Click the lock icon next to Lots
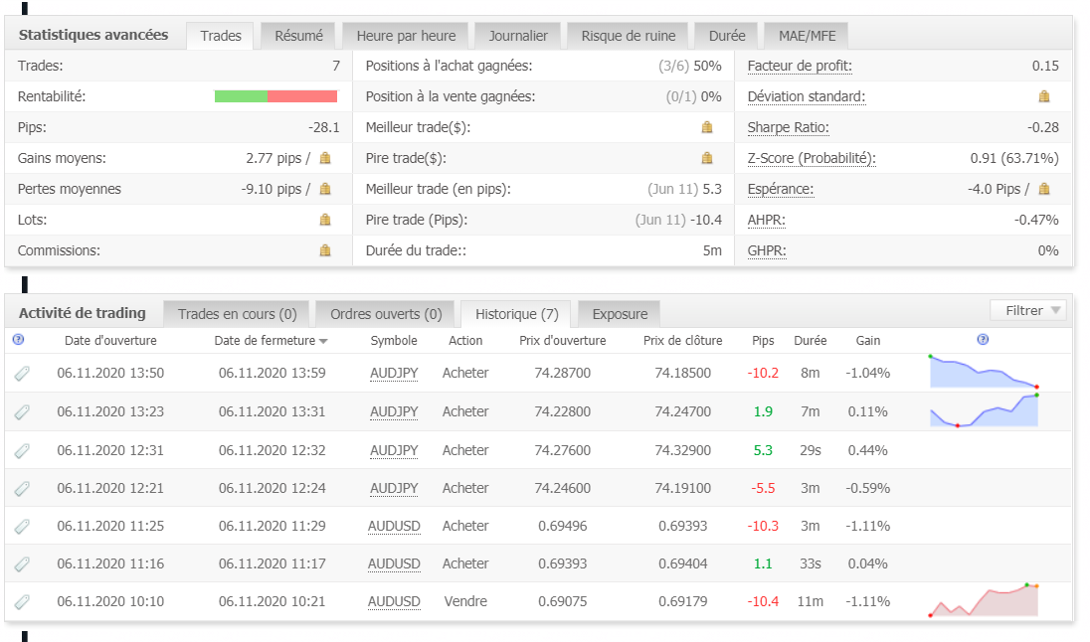The height and width of the screenshot is (642, 1090). [325, 220]
